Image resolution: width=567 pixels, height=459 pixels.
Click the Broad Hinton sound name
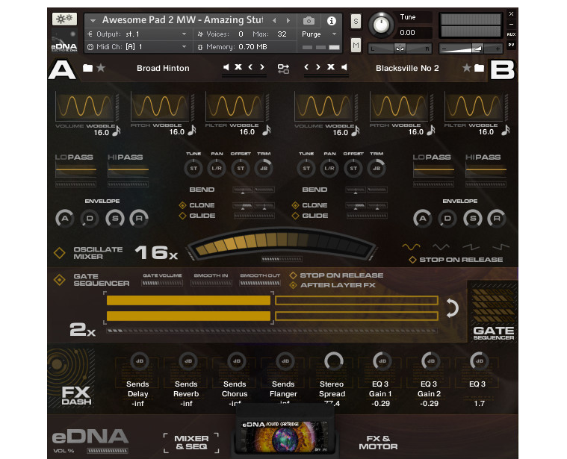[163, 68]
